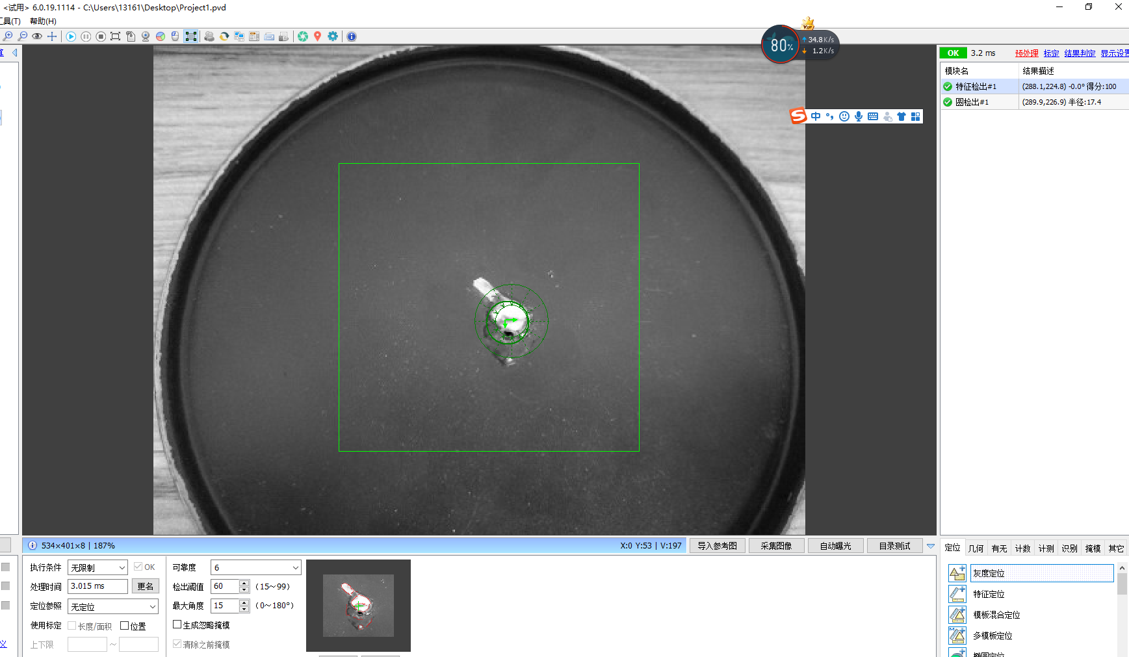Click the Sogou emoji smiley icon
Screen dimensions: 1129x657
(x=844, y=116)
